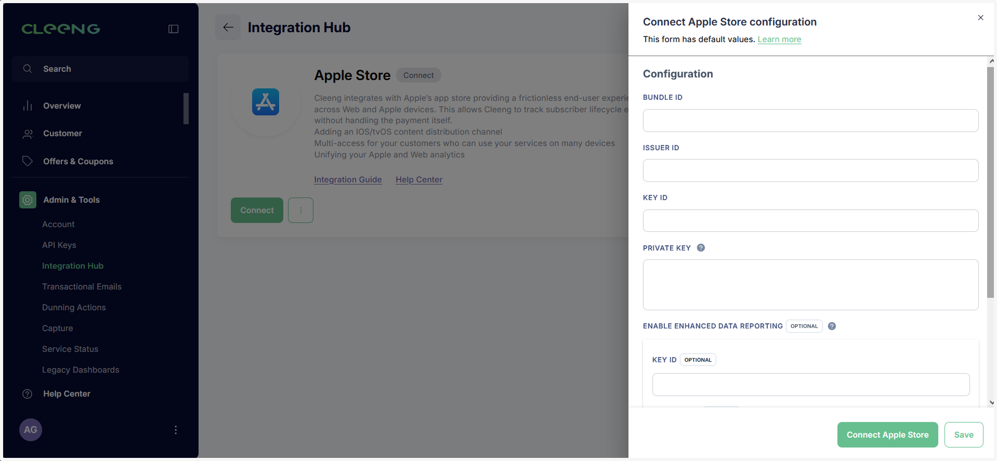The height and width of the screenshot is (461, 997).
Task: Click the OPTIONAL tag beside Enhanced Data Reporting
Action: click(x=804, y=326)
